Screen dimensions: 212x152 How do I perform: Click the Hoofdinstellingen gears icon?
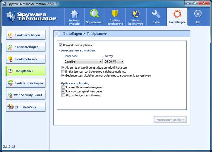click(x=10, y=35)
